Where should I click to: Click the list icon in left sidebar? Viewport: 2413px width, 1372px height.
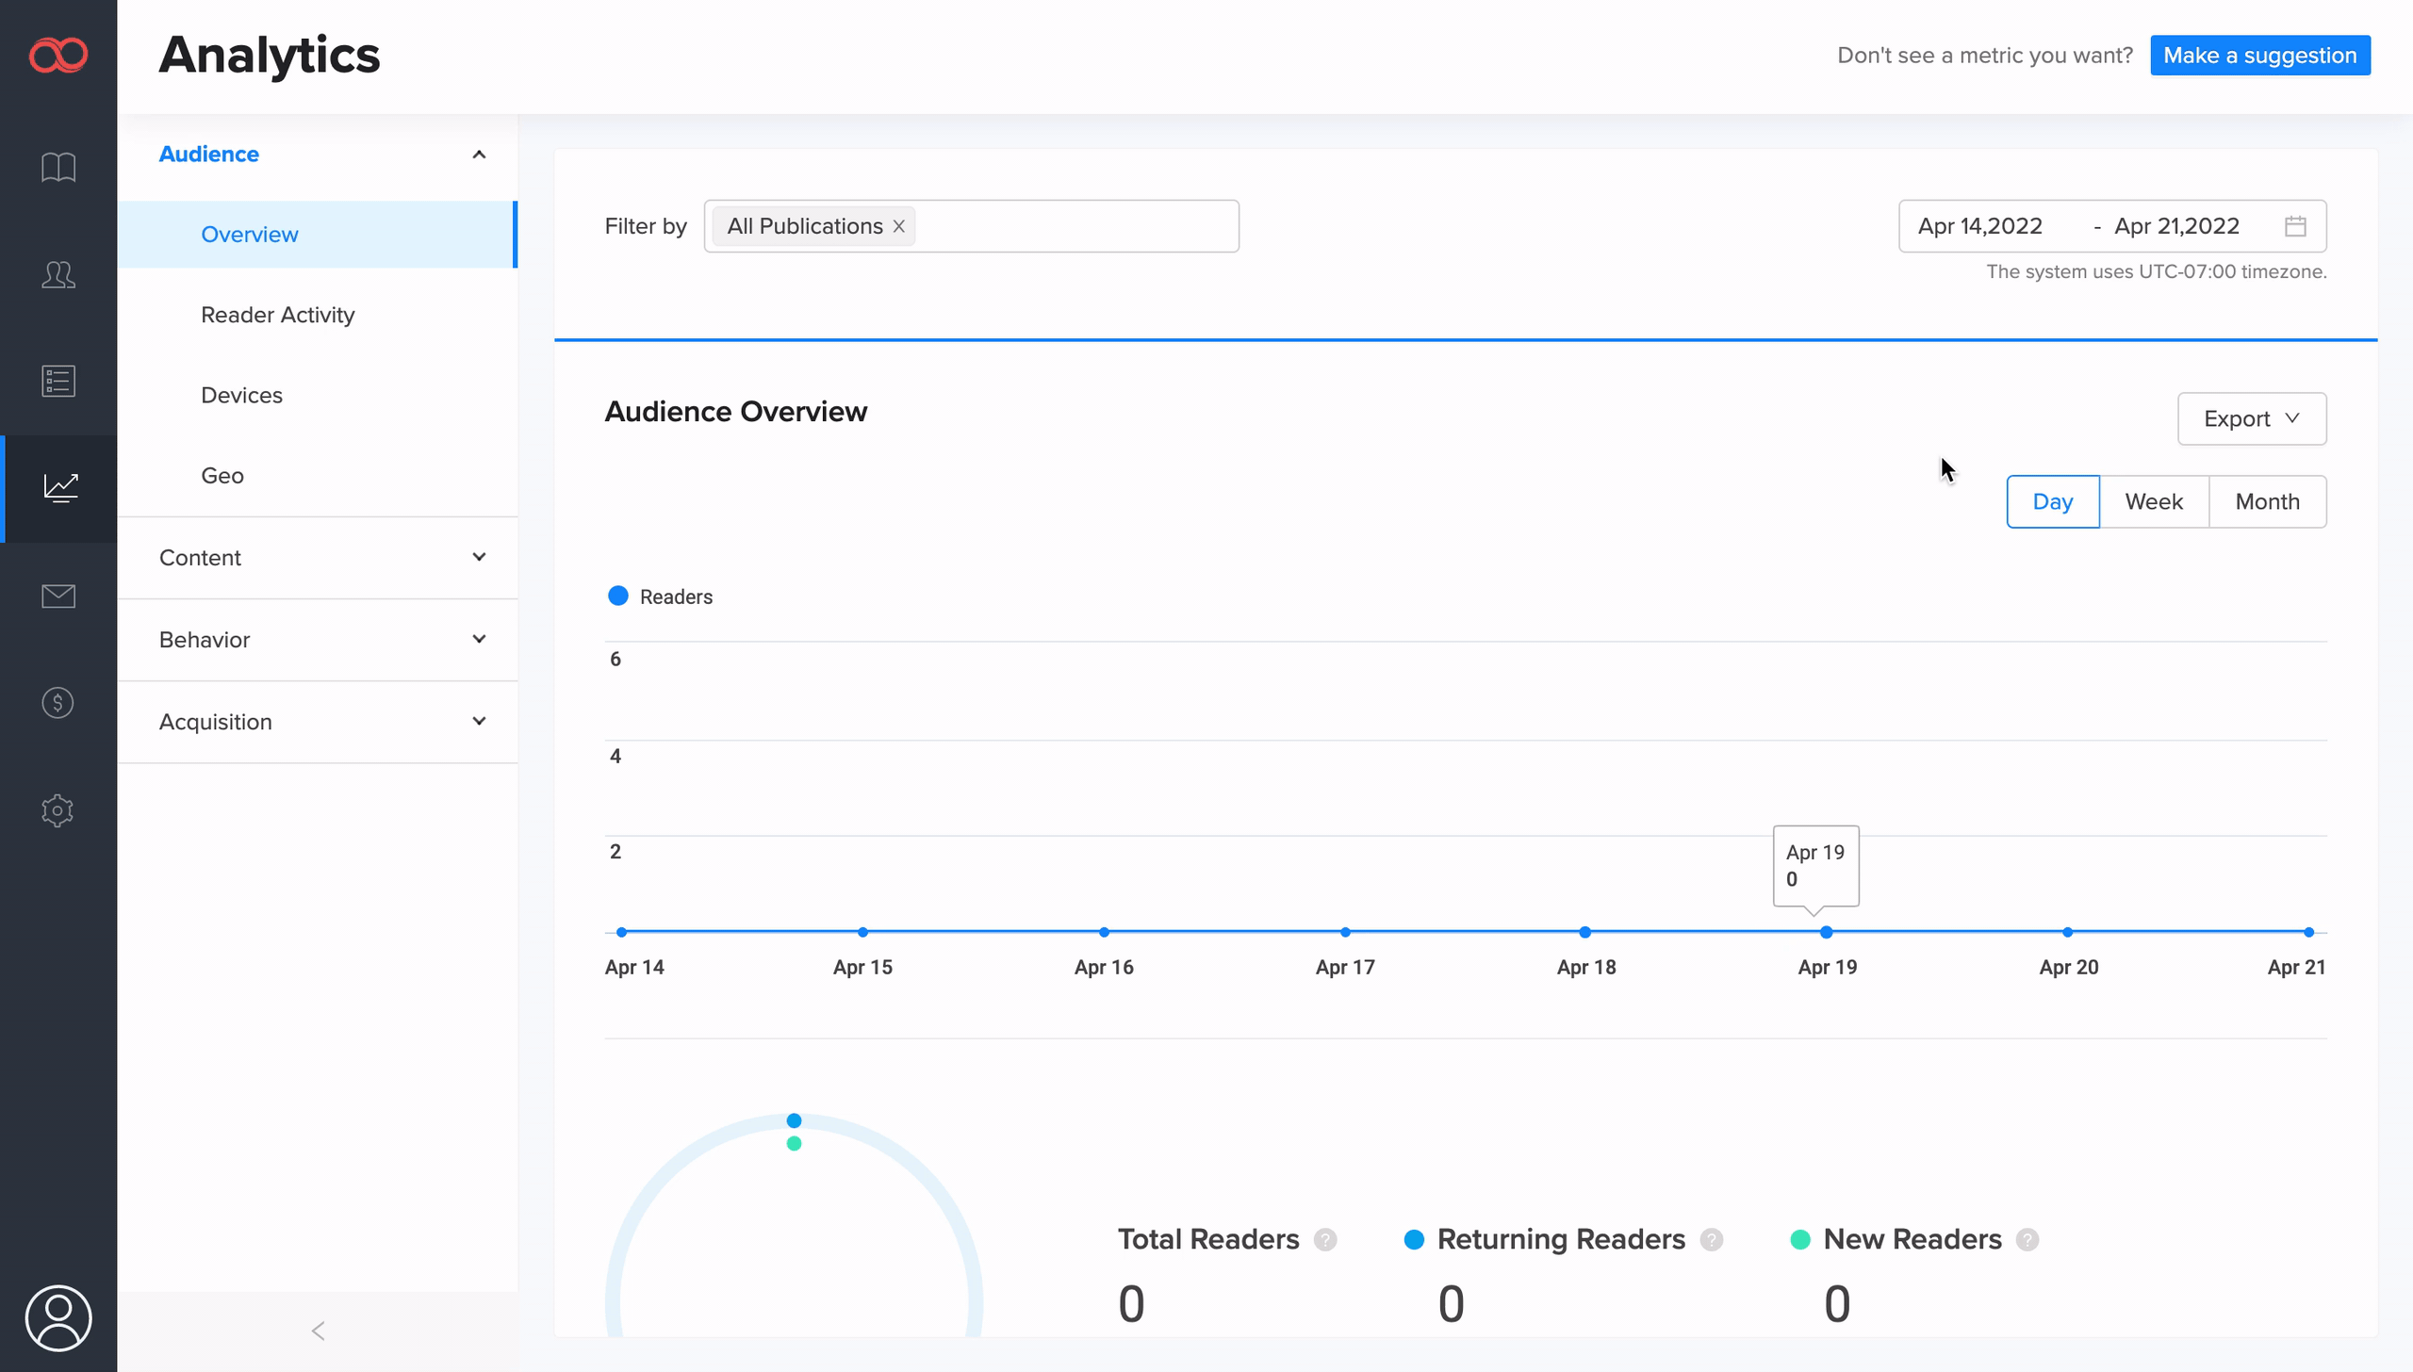58,381
